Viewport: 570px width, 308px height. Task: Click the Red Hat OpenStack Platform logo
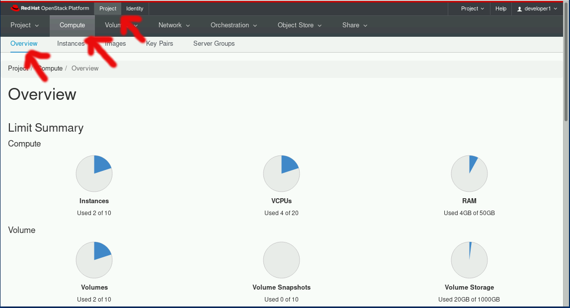pos(50,8)
